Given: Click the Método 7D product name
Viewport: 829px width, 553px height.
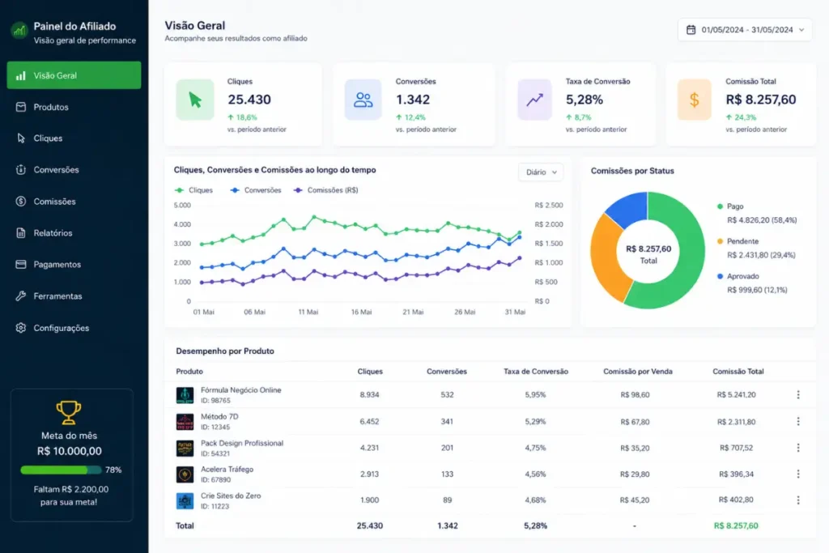Looking at the screenshot, I should click(219, 417).
